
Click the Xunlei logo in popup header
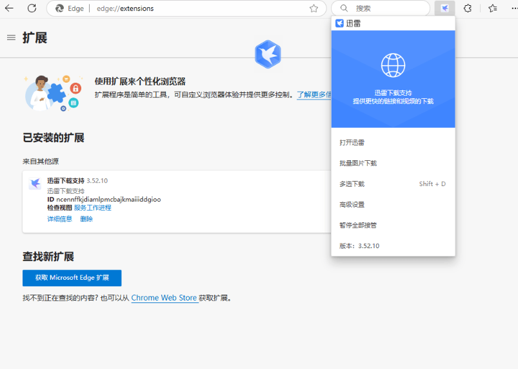pyautogui.click(x=339, y=23)
